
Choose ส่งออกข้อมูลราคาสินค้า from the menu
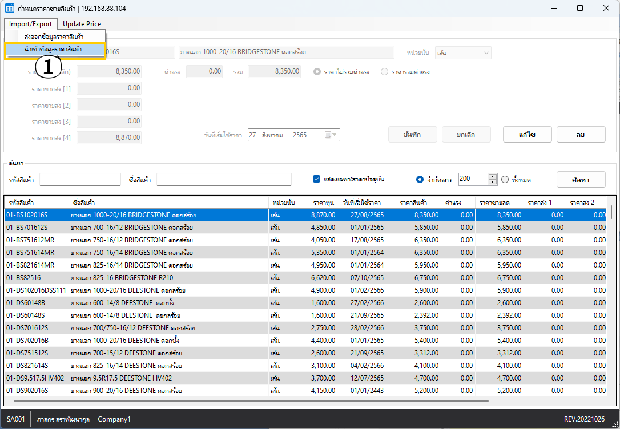[x=54, y=37]
